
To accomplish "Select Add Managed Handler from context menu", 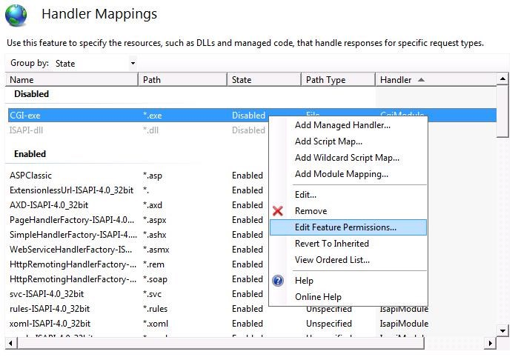I will pos(342,125).
